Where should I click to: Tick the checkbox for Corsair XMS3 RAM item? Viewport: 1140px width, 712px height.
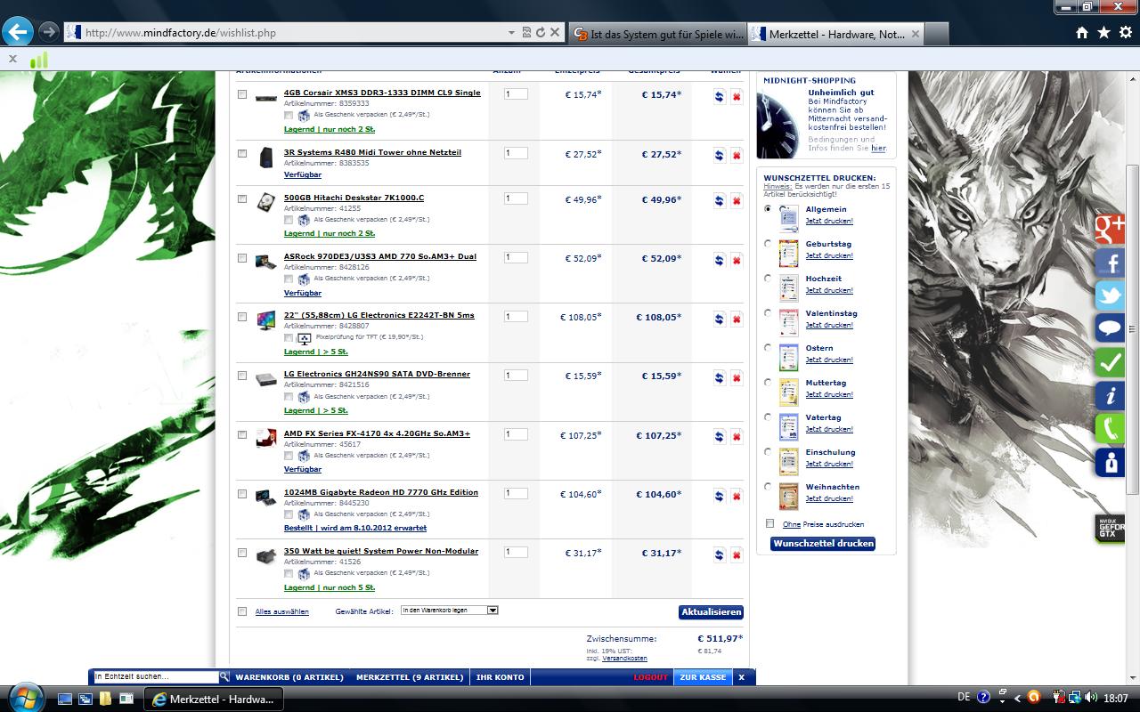click(242, 93)
